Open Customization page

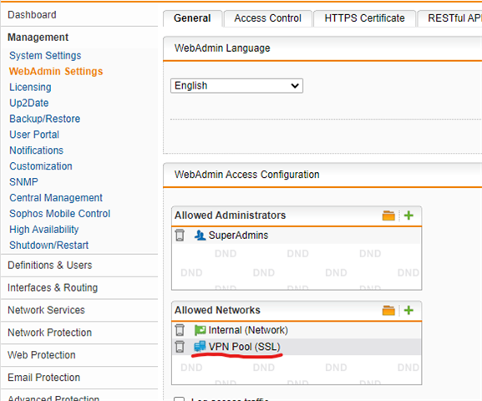click(41, 166)
